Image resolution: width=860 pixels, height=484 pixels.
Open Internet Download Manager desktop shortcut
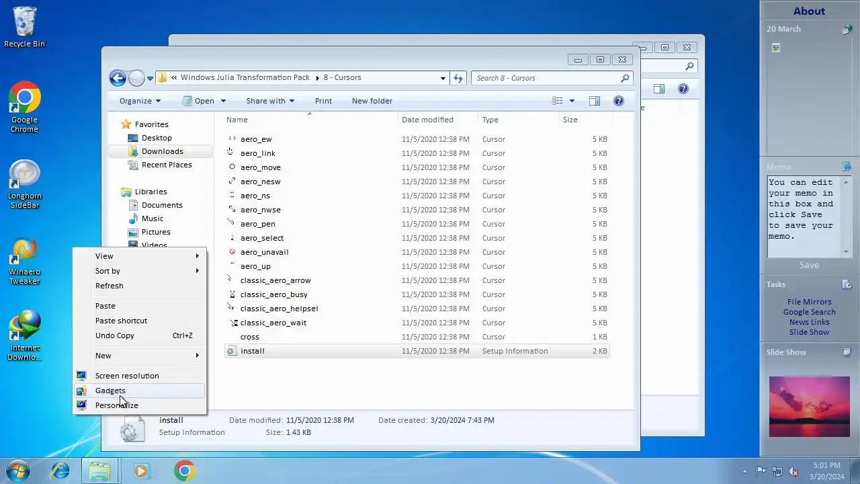(x=24, y=335)
